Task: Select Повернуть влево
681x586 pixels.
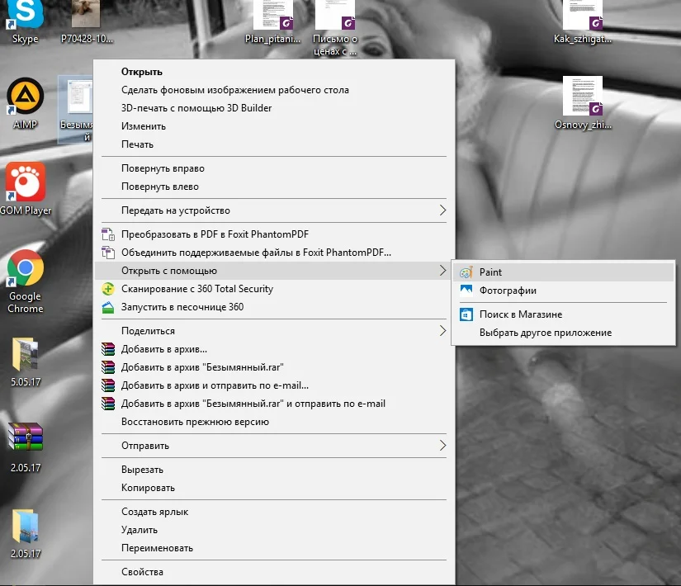Action: [x=274, y=187]
